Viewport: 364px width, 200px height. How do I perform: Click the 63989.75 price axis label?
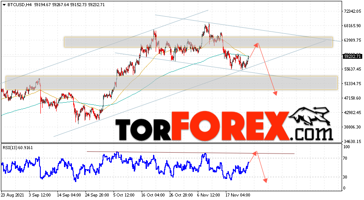pos(353,40)
